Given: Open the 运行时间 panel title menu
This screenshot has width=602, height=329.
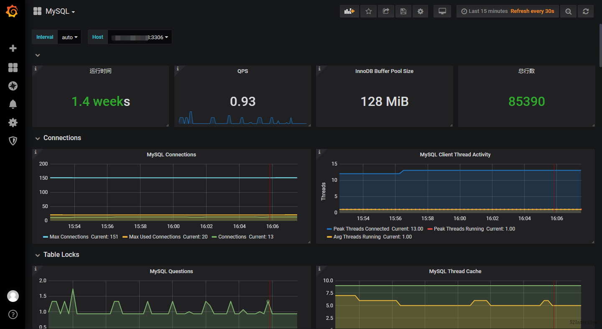Looking at the screenshot, I should (x=100, y=71).
